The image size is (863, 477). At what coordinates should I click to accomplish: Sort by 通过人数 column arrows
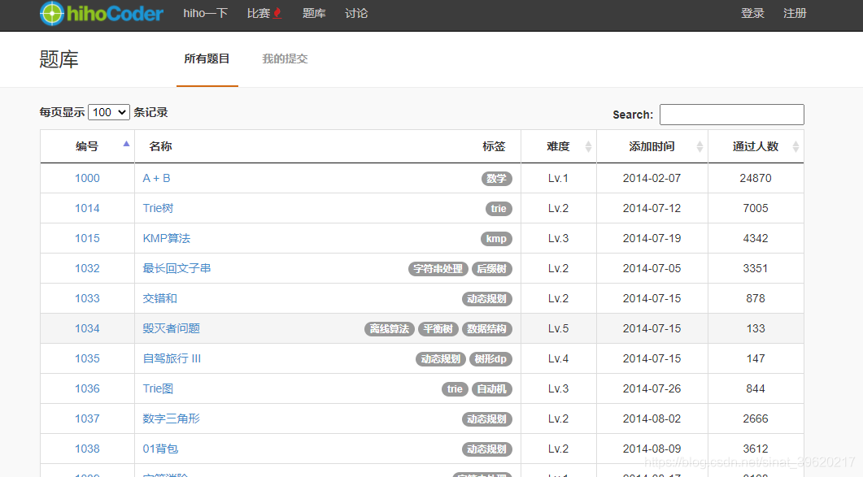(795, 146)
